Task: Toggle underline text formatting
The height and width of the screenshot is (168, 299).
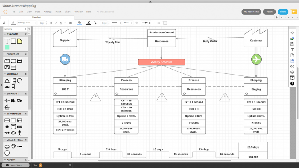Action: click(x=60, y=23)
